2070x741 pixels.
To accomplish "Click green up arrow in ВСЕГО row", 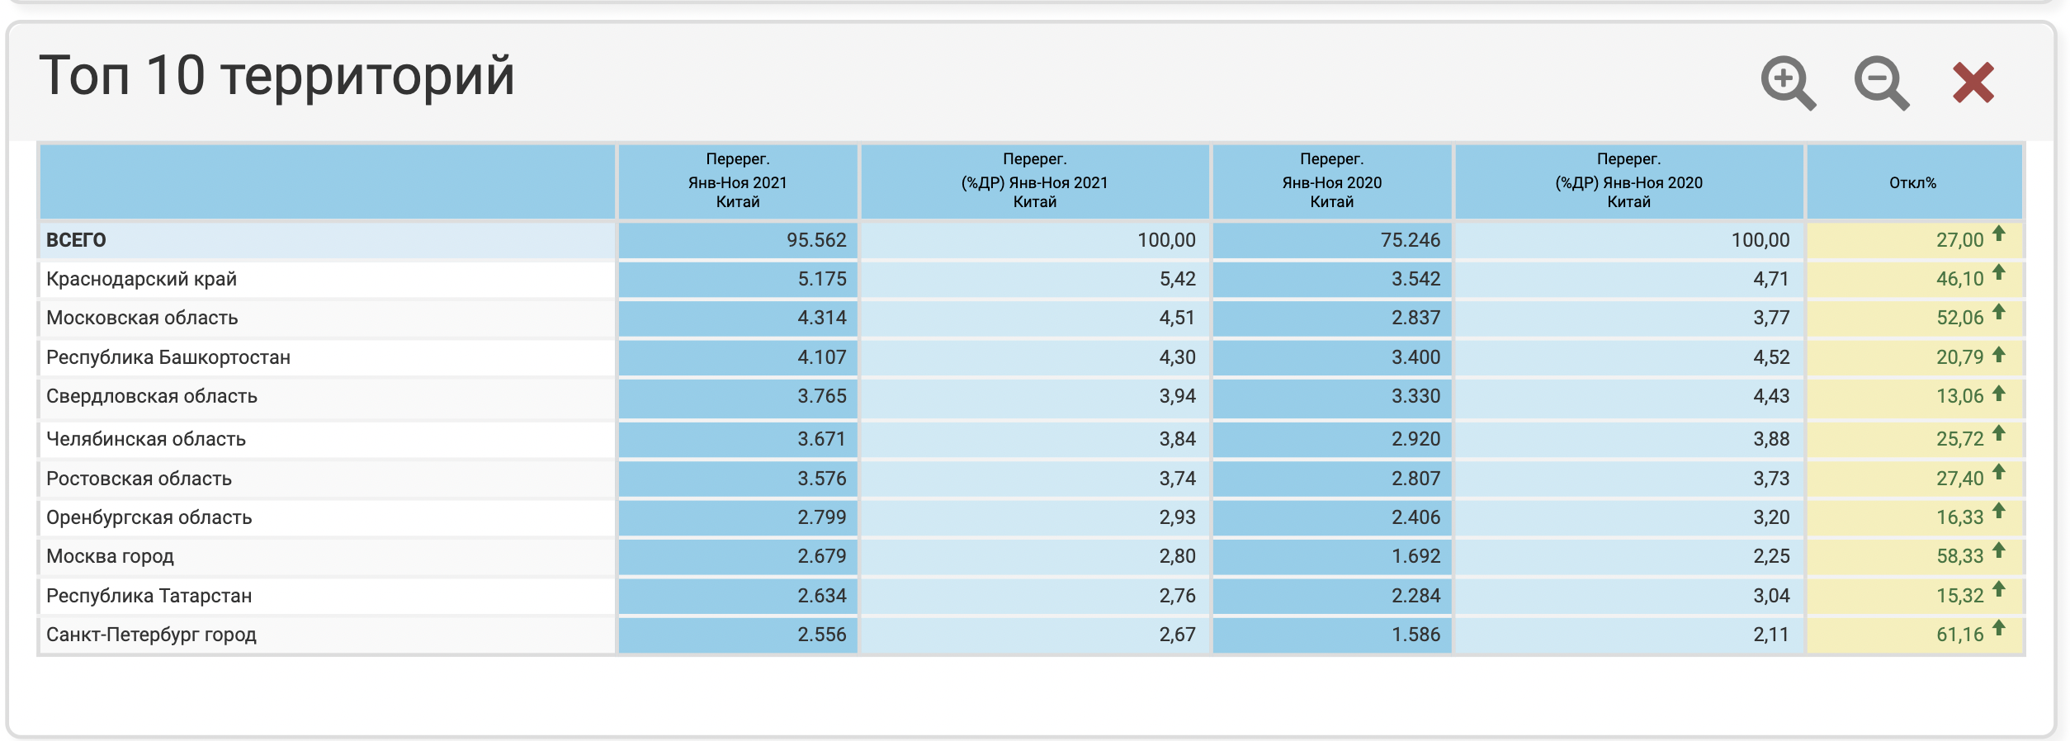I will [x=1999, y=234].
